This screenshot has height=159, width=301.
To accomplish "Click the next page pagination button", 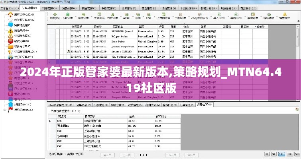I will coord(172,155).
